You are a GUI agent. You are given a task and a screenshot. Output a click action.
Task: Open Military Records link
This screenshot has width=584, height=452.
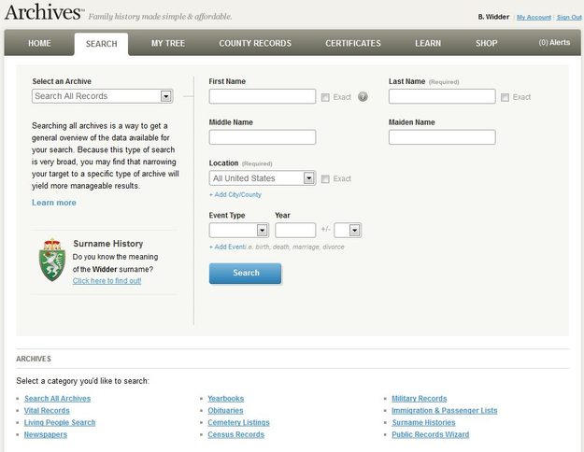pyautogui.click(x=419, y=399)
